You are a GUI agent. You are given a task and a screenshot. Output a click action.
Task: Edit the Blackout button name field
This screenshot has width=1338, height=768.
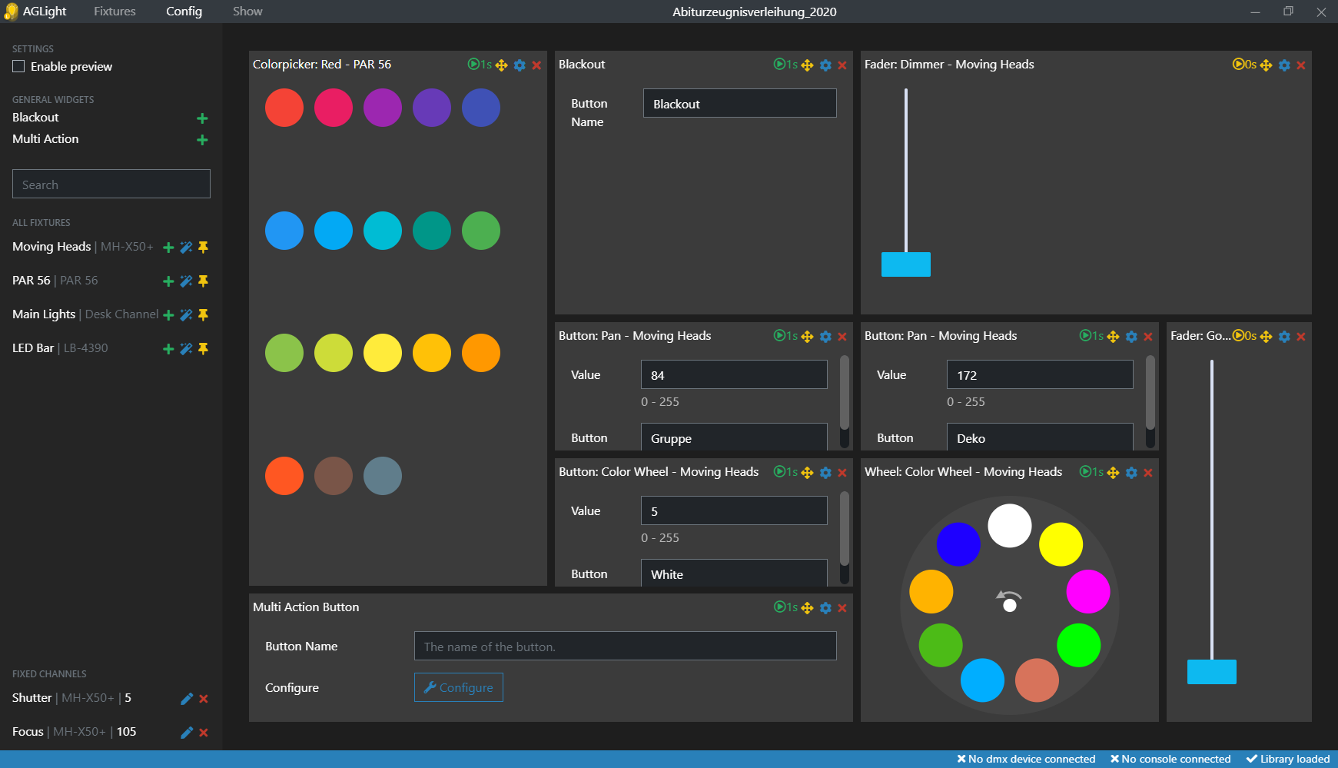point(740,103)
